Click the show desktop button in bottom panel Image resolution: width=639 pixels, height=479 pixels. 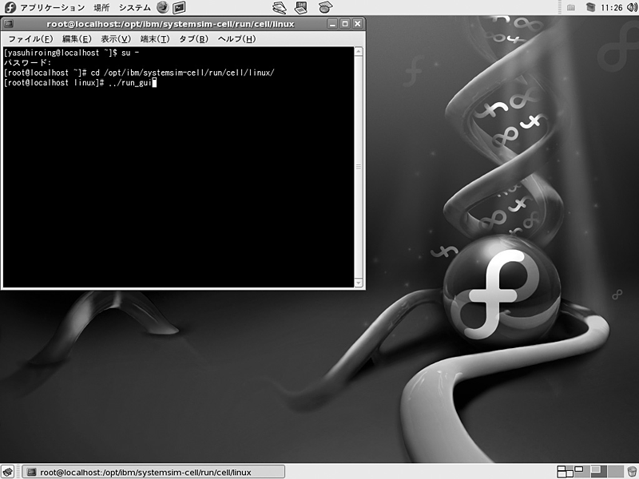pos(8,472)
